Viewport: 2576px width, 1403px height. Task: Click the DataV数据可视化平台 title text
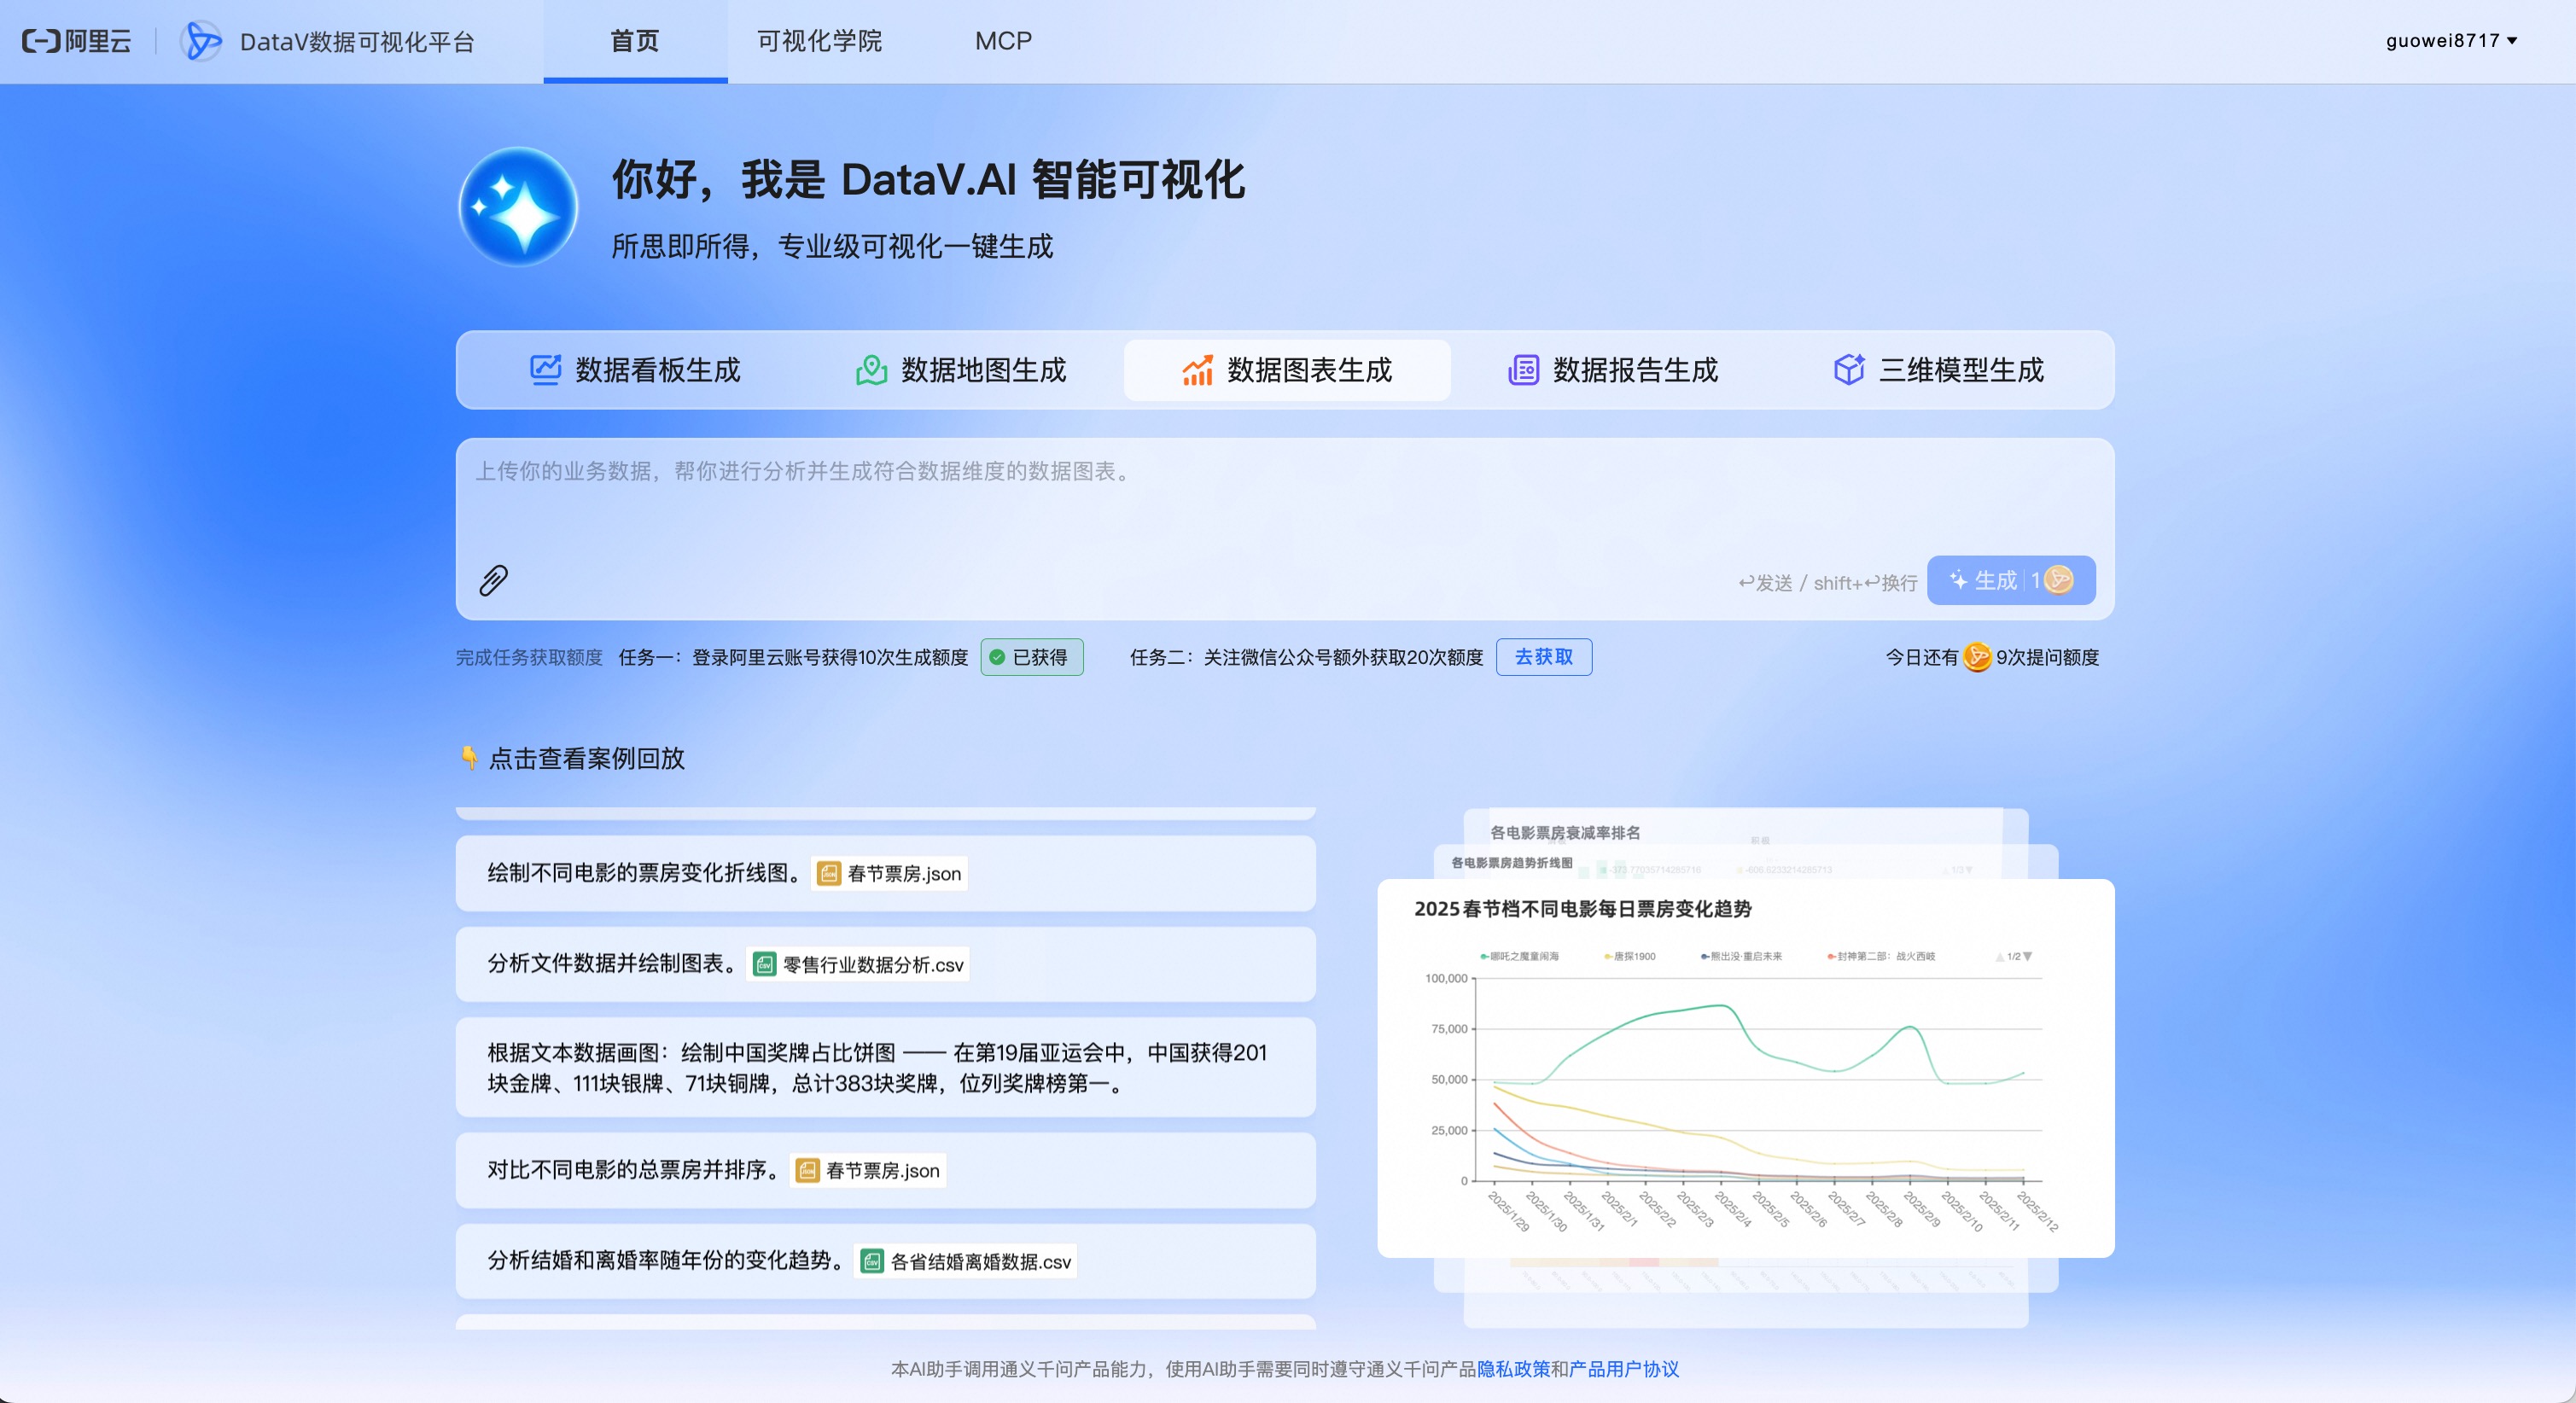357,41
